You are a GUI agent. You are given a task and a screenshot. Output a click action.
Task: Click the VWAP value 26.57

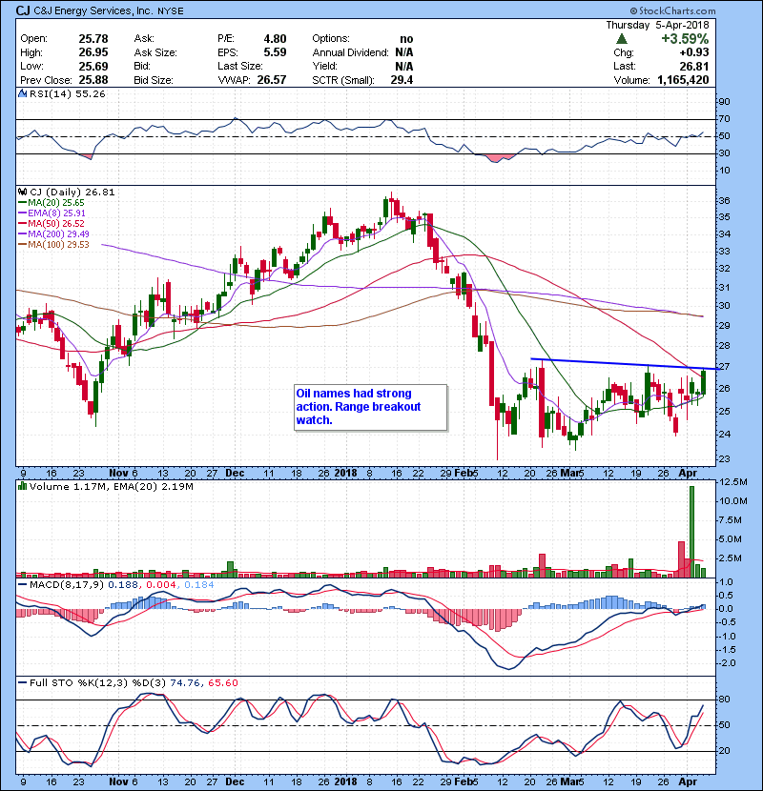(272, 80)
